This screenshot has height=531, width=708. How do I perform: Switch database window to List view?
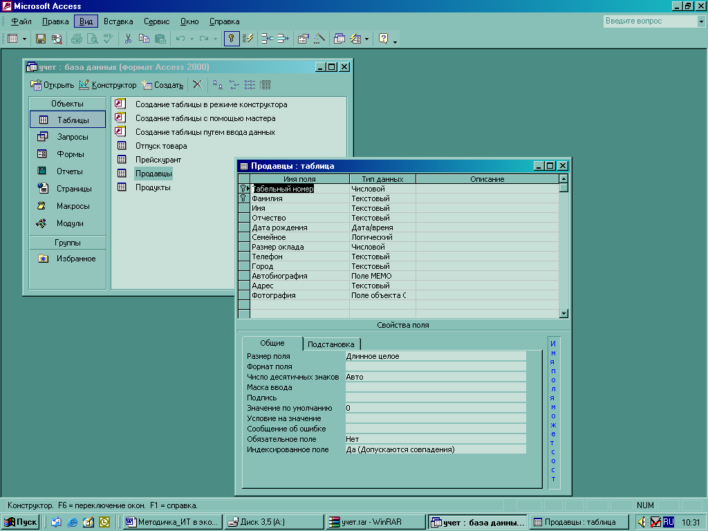pos(250,85)
